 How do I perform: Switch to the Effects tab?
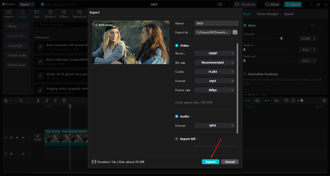(64, 14)
